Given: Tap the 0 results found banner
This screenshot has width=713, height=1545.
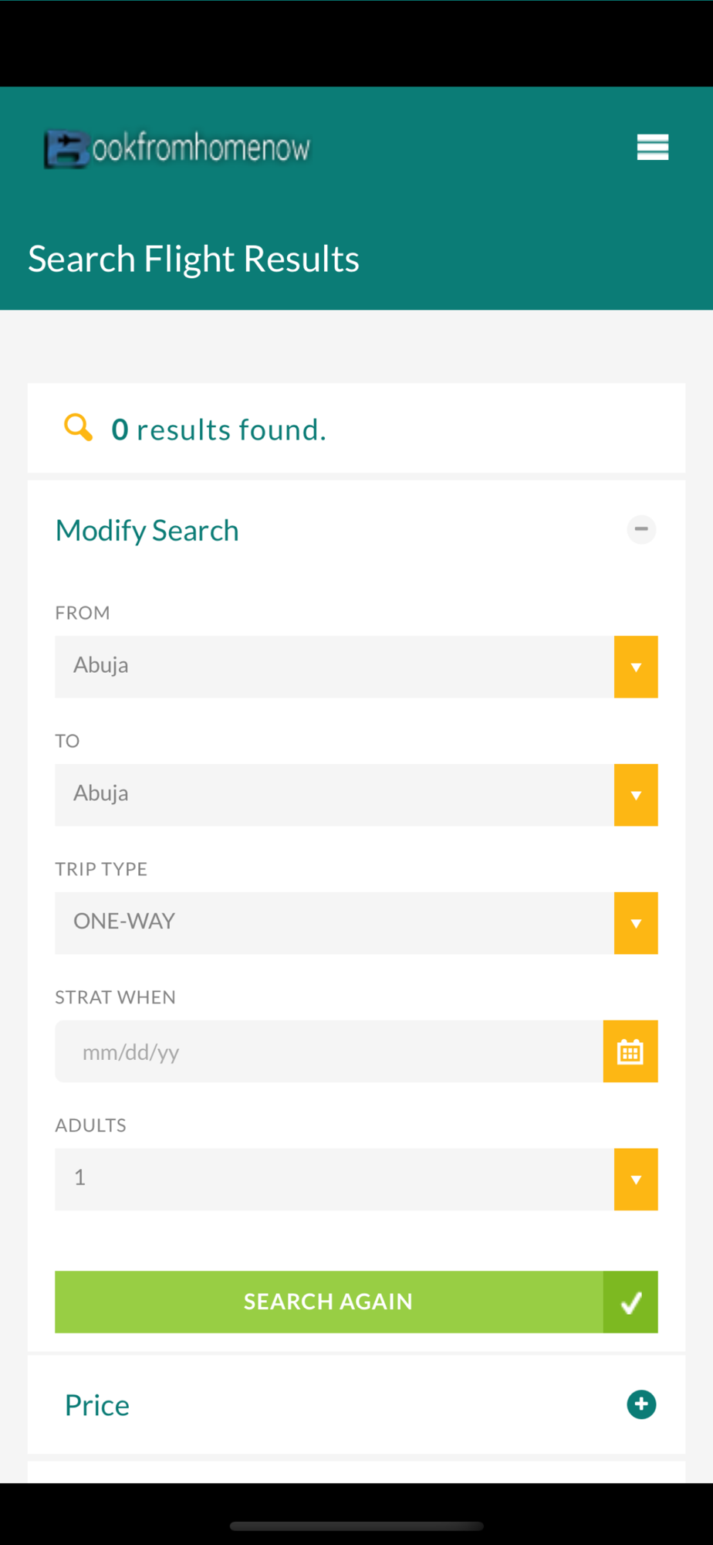Looking at the screenshot, I should pyautogui.click(x=356, y=428).
